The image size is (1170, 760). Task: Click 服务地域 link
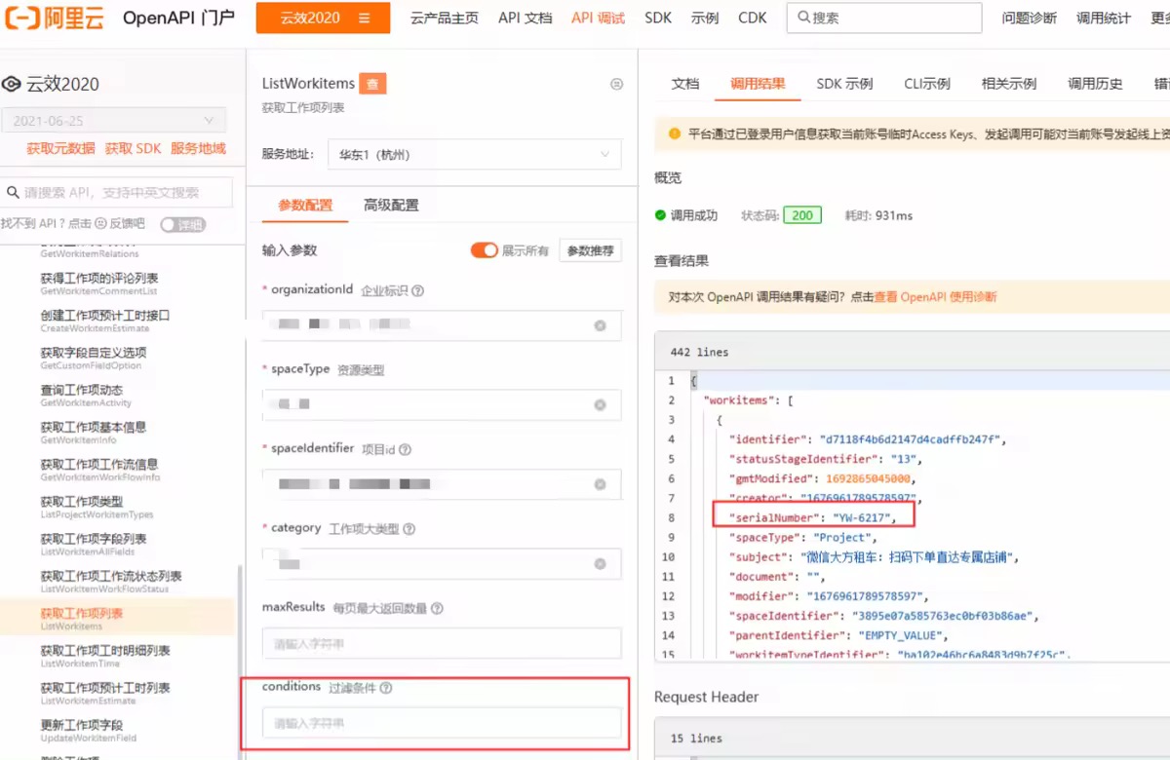coord(198,148)
